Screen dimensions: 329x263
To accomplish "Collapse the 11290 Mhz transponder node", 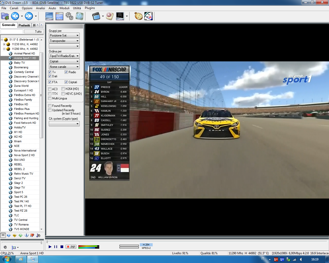I will pyautogui.click(x=4, y=49).
